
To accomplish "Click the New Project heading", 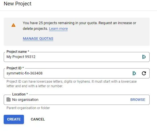I will (17, 4).
